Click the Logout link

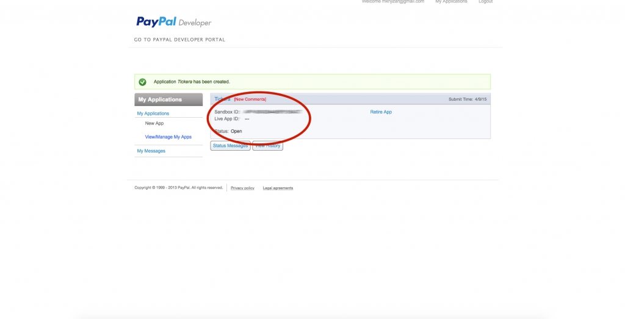(x=485, y=2)
